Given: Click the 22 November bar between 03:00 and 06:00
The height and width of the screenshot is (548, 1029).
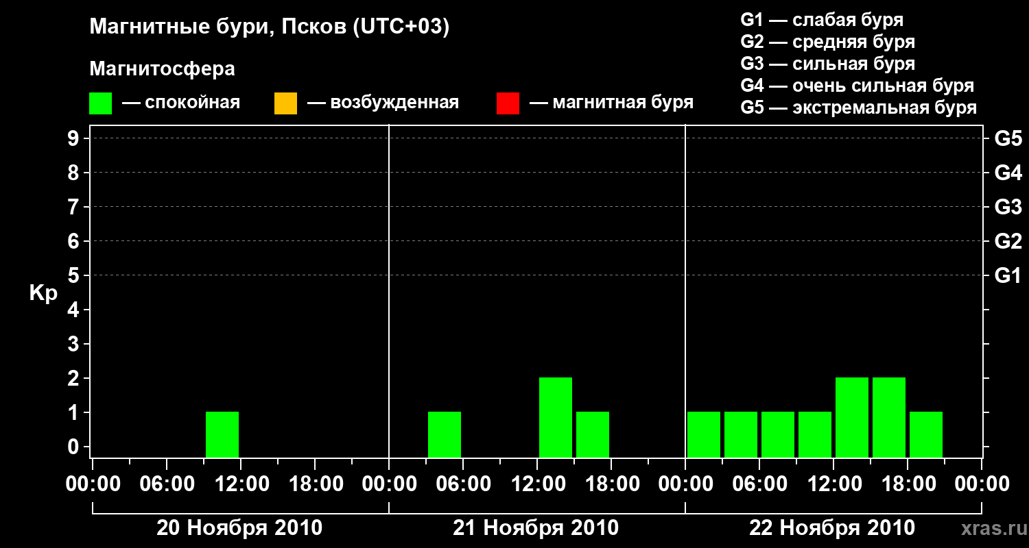Looking at the screenshot, I should pos(741,434).
